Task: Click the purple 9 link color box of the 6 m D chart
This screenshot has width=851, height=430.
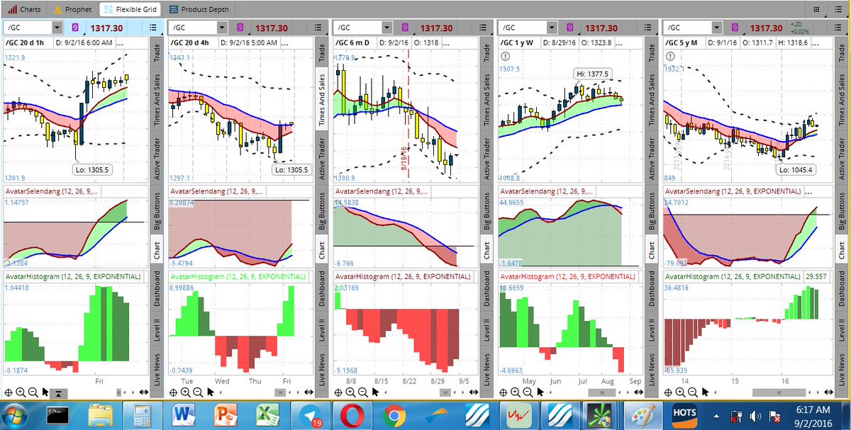Action: point(404,28)
